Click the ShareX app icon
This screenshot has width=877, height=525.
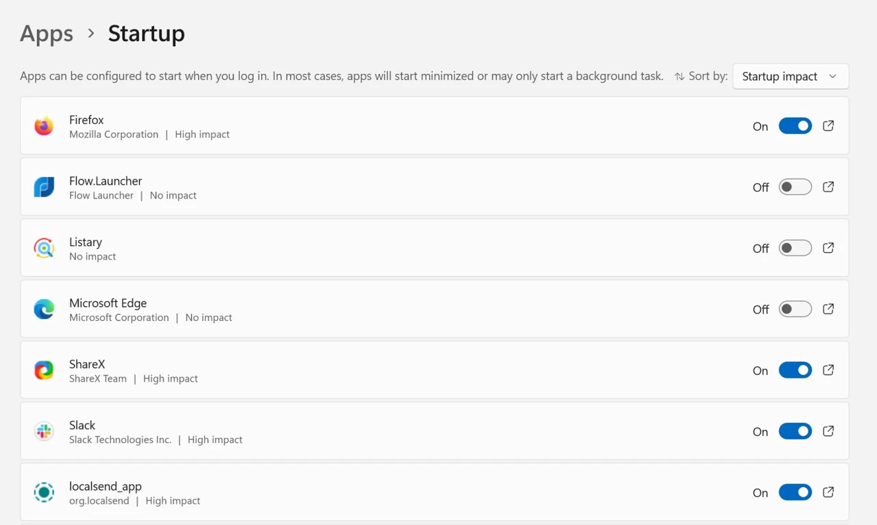pyautogui.click(x=44, y=370)
